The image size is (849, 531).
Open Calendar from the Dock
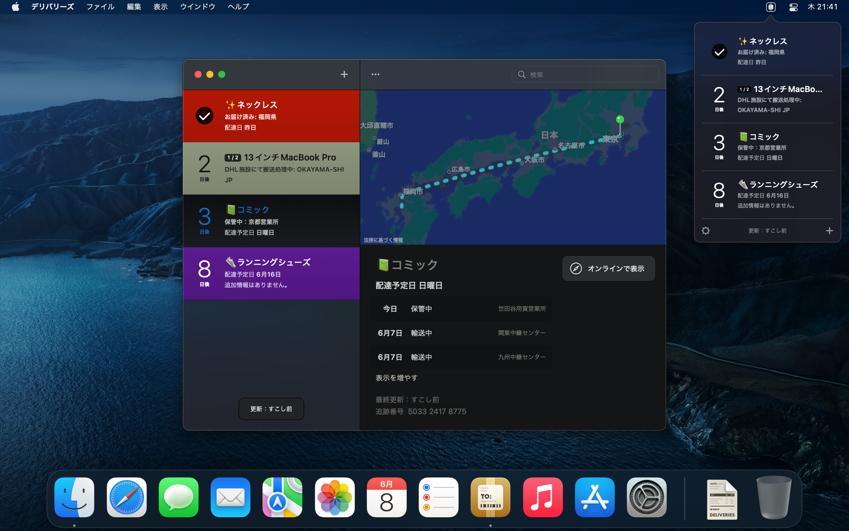click(386, 497)
